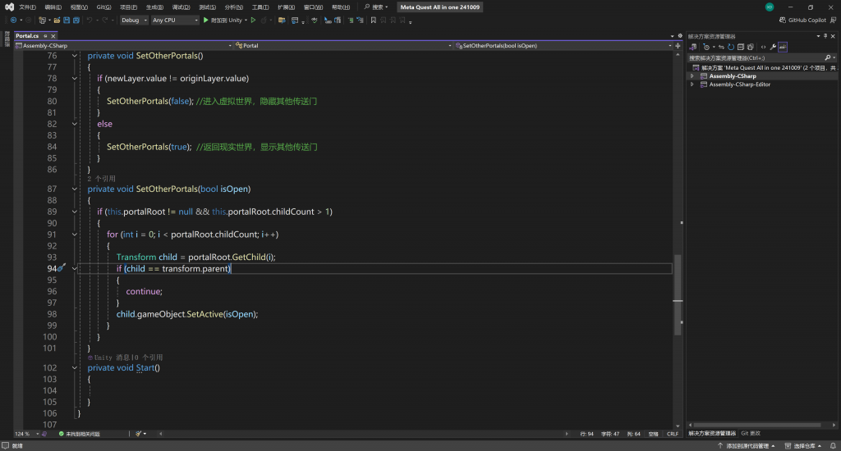841x451 pixels.
Task: Click the save file icon
Action: 67,20
